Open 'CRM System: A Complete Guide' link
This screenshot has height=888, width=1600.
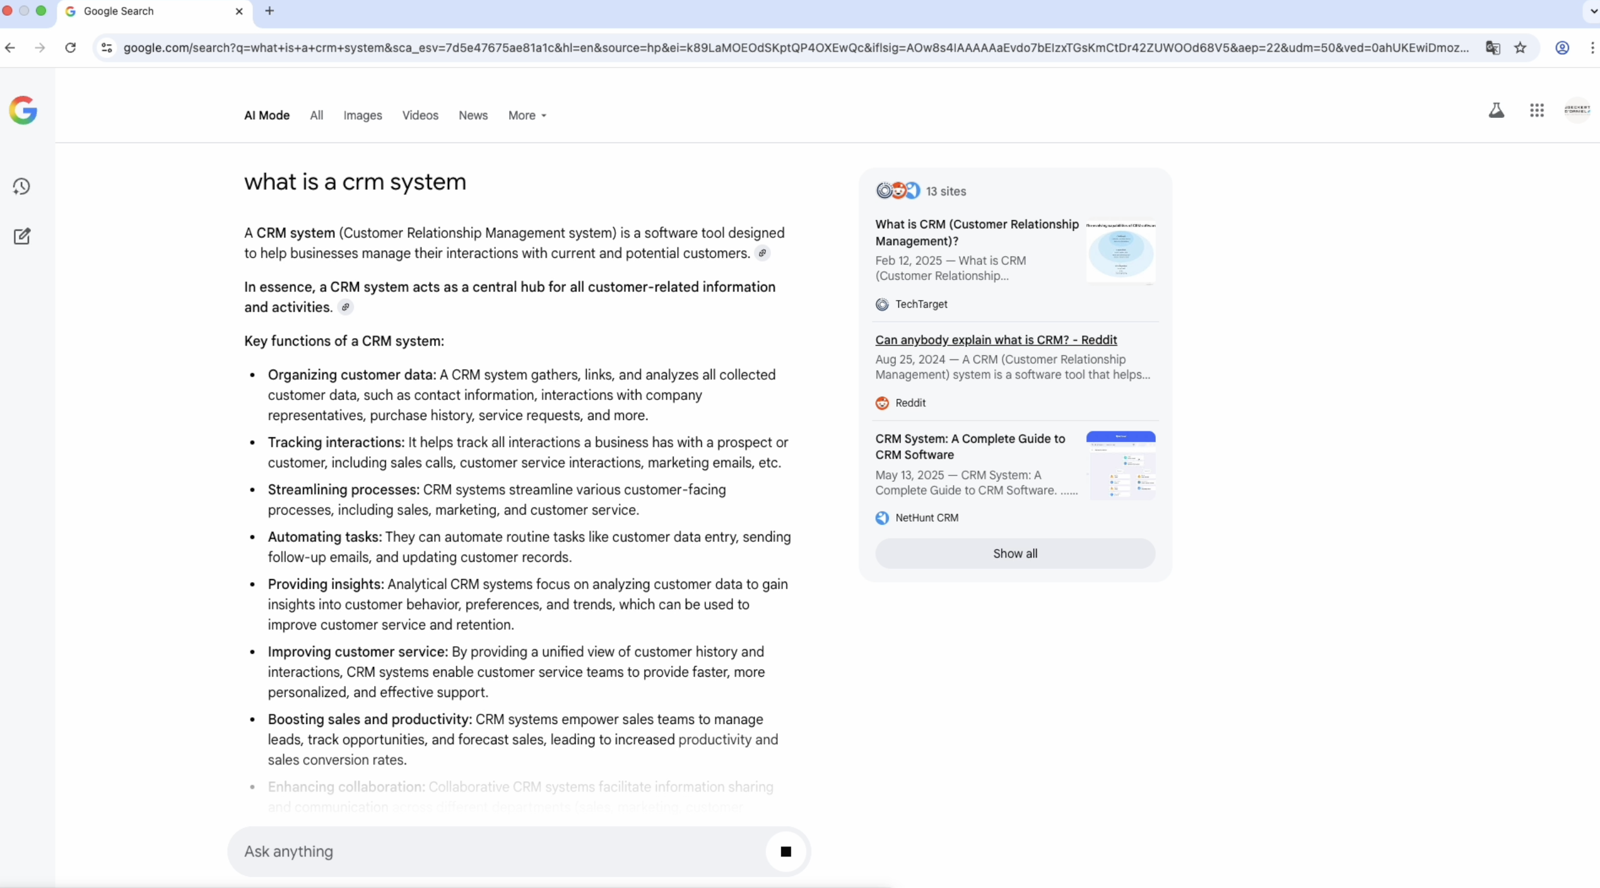tap(970, 447)
